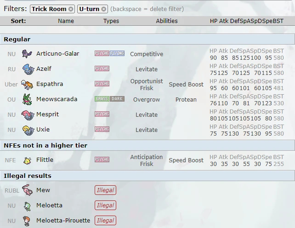The image size is (295, 228).
Task: Sort the list by Types
Action: pyautogui.click(x=111, y=21)
